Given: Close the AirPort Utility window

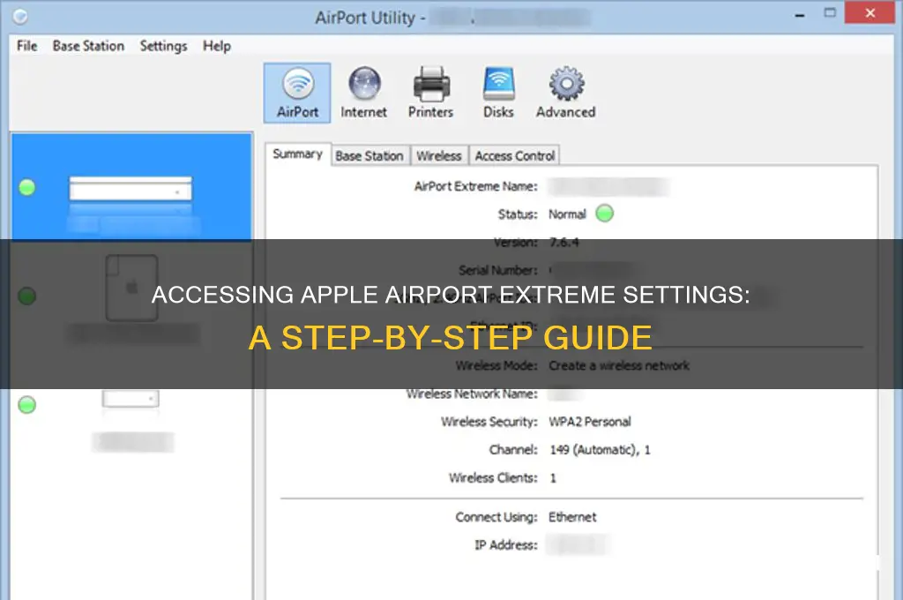Looking at the screenshot, I should (x=869, y=12).
